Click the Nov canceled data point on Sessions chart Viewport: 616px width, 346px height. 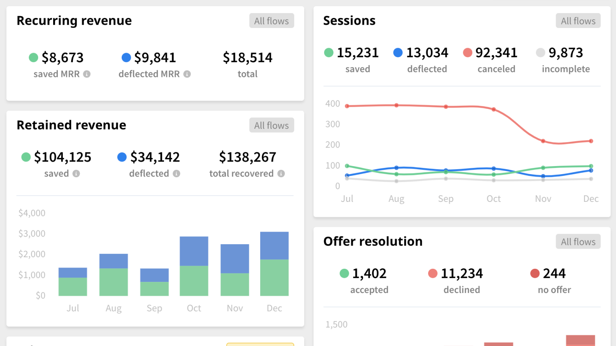tap(543, 141)
